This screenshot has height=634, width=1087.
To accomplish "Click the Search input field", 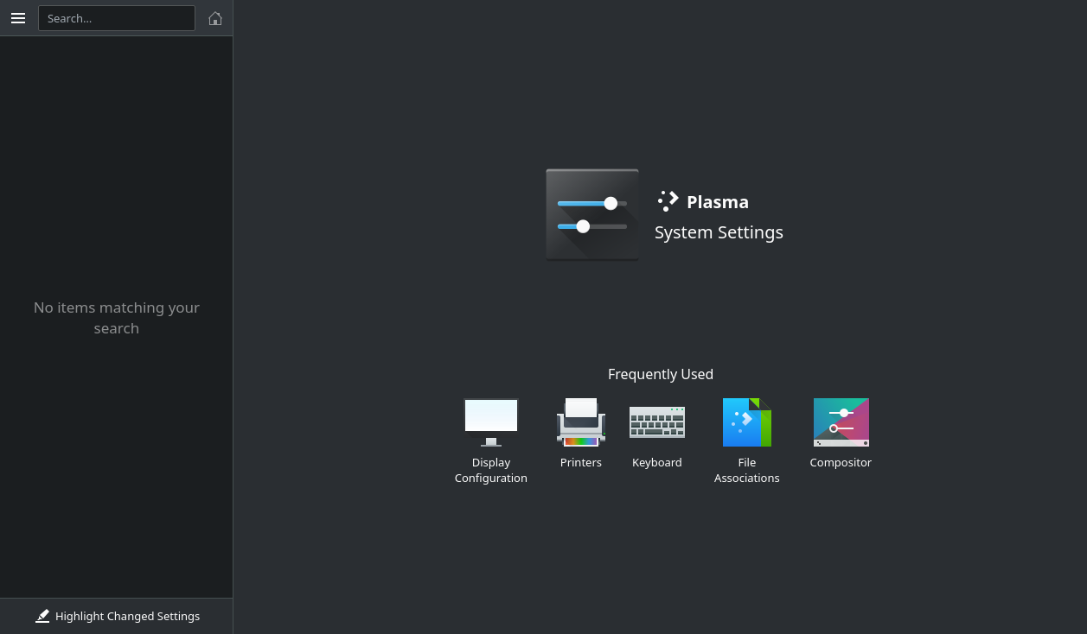I will (x=117, y=18).
